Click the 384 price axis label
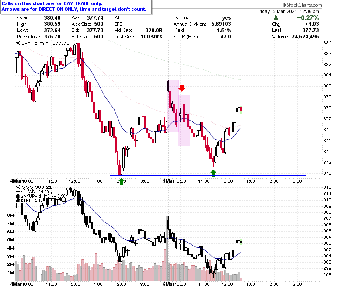Viewport: 341px width, 288px height. pyautogui.click(x=327, y=42)
